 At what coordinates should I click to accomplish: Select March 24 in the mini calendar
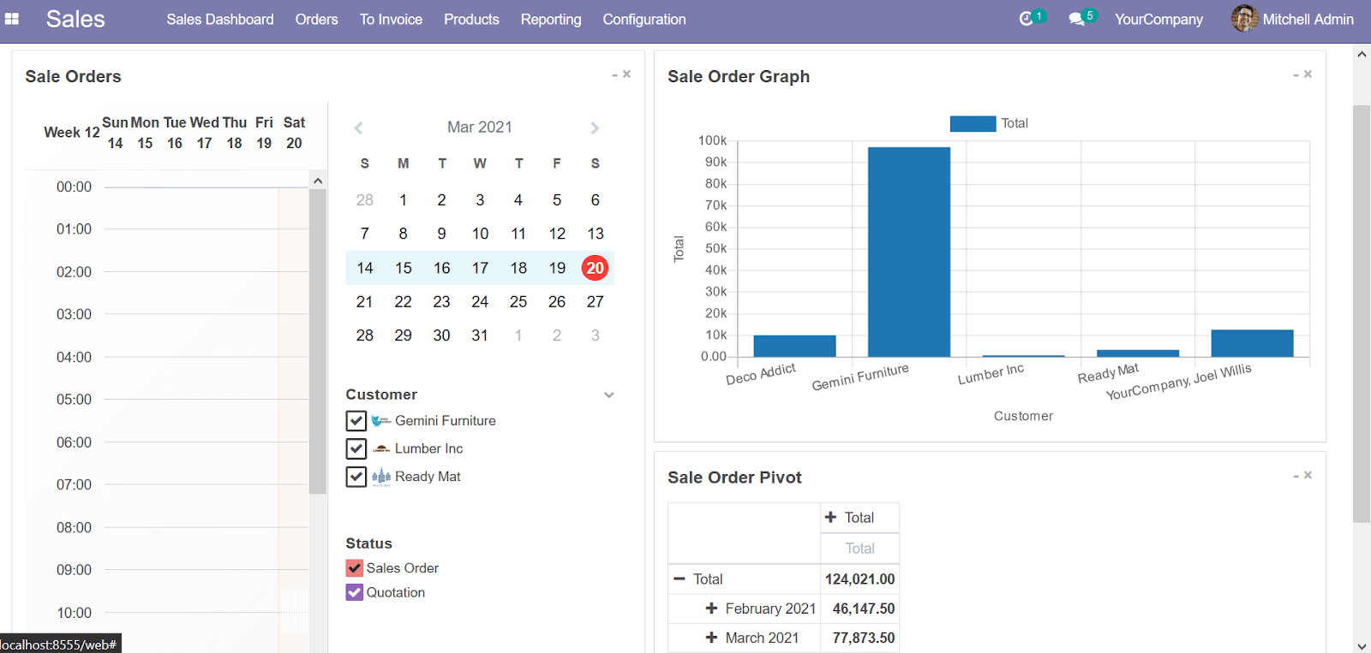(480, 302)
